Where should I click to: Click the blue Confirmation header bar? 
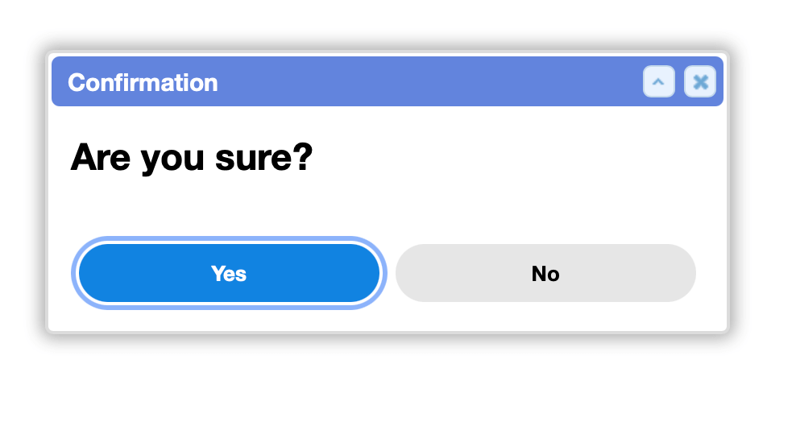coord(388,81)
